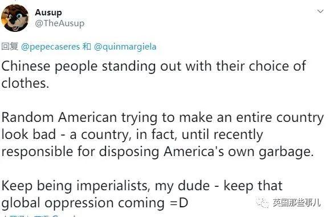Click the Ausup display name

(x=48, y=13)
